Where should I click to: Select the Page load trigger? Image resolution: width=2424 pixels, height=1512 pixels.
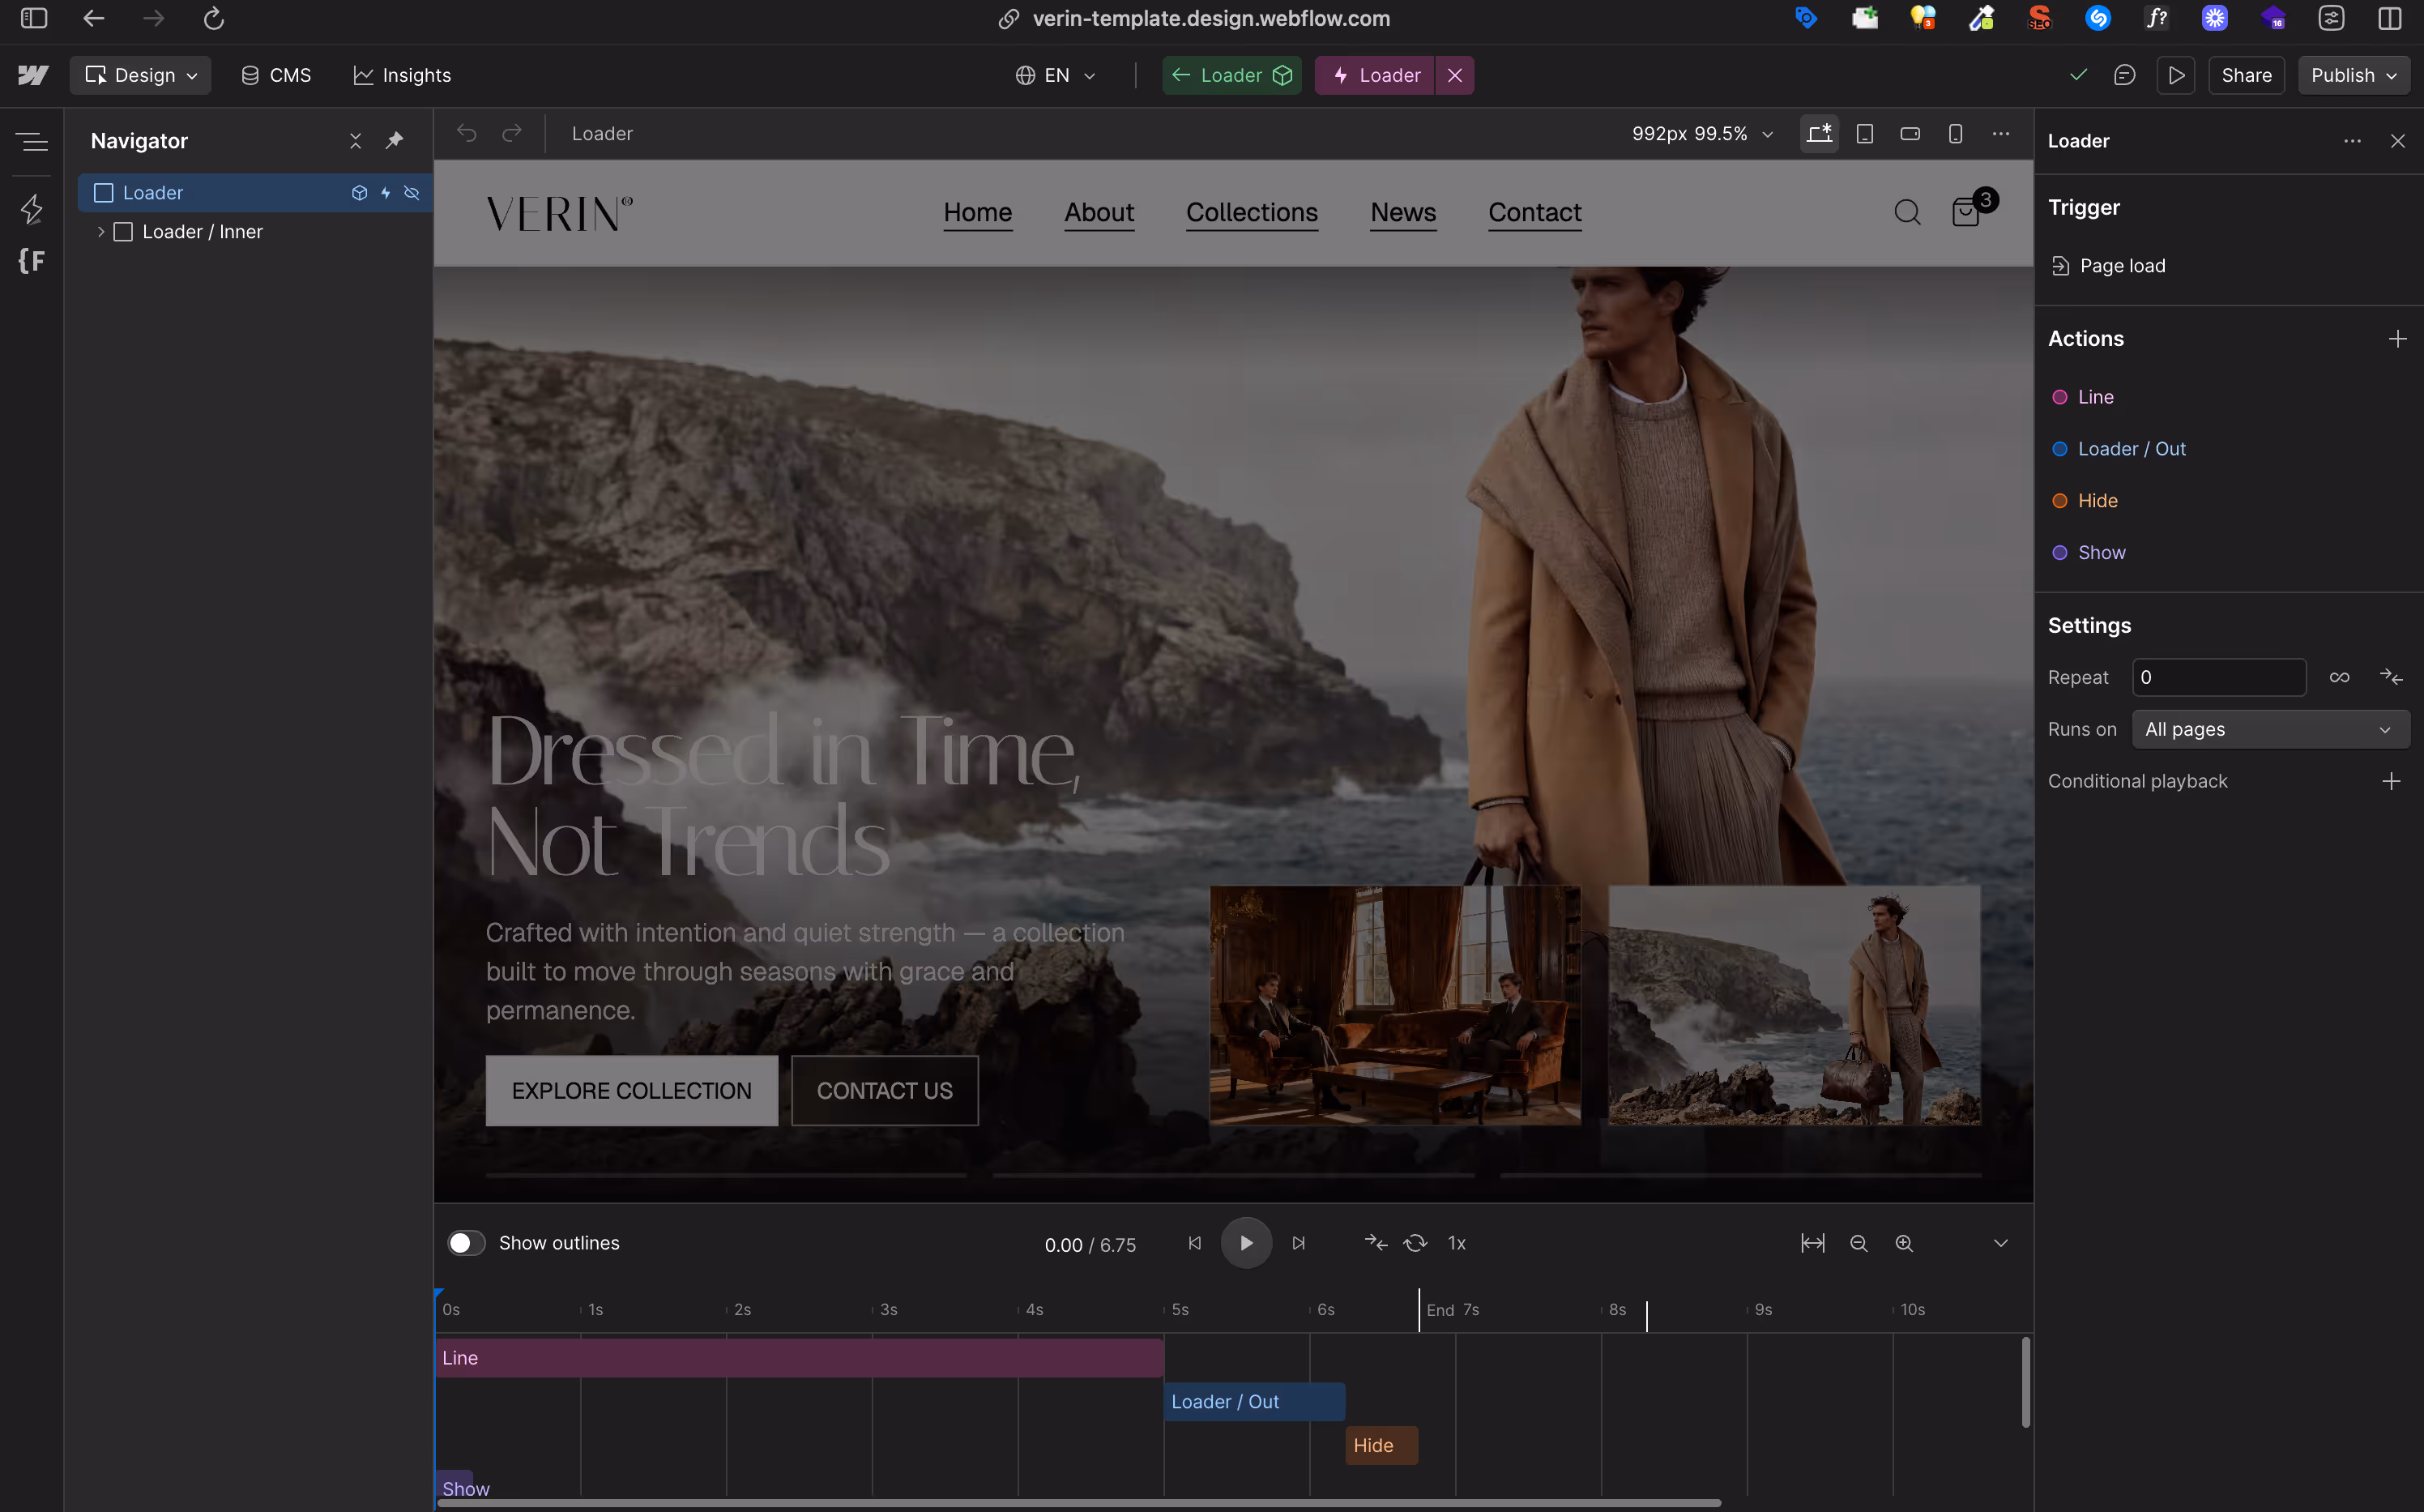[2121, 266]
